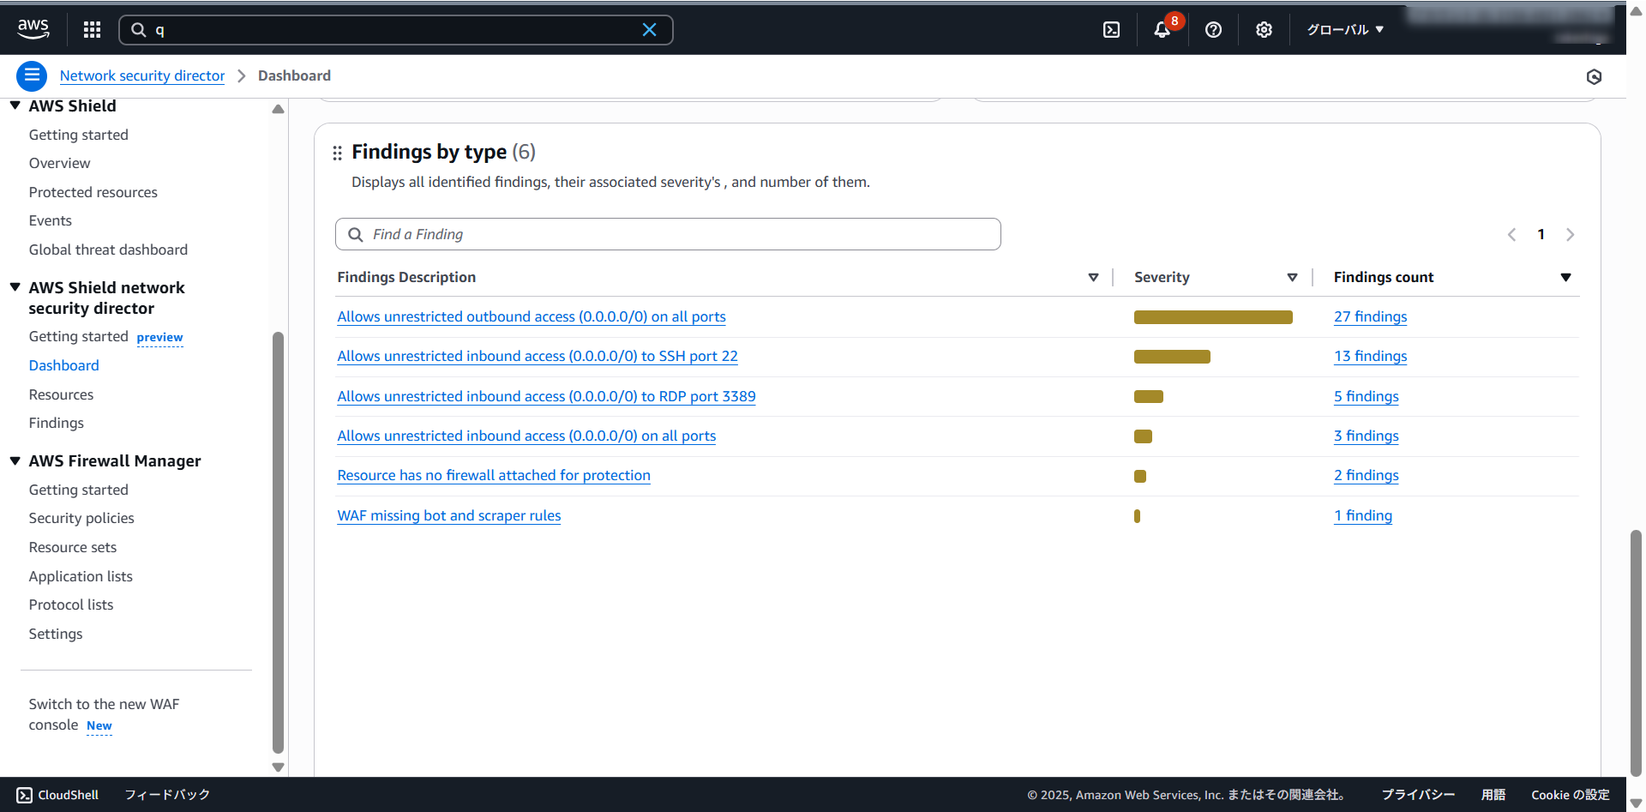This screenshot has width=1646, height=812.
Task: Sort by Severity column arrow
Action: click(x=1292, y=277)
